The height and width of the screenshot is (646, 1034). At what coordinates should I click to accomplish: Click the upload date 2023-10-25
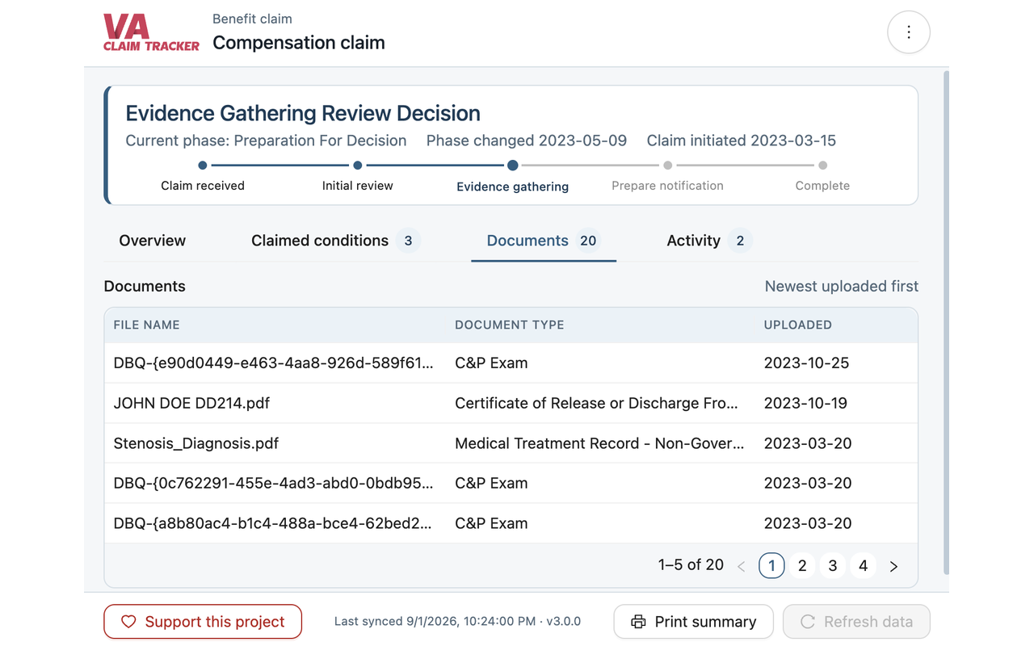[x=807, y=363]
